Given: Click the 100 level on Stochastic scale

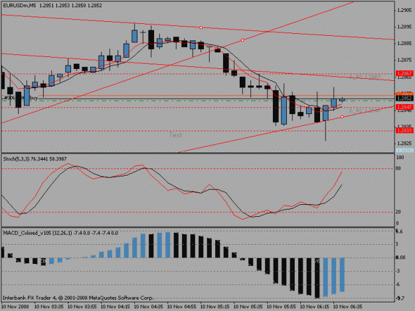Looking at the screenshot, I should [x=400, y=157].
